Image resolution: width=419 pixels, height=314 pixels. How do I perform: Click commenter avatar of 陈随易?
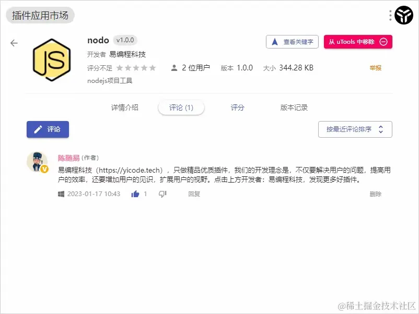click(37, 162)
